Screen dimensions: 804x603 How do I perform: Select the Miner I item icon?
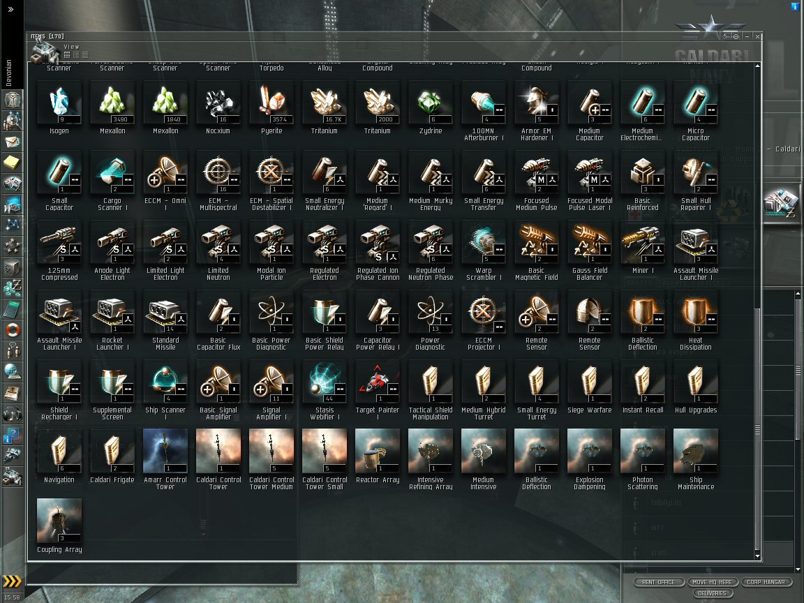[x=643, y=242]
